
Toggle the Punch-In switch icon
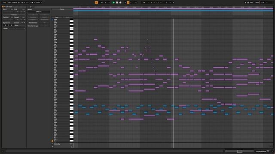click(x=154, y=3)
